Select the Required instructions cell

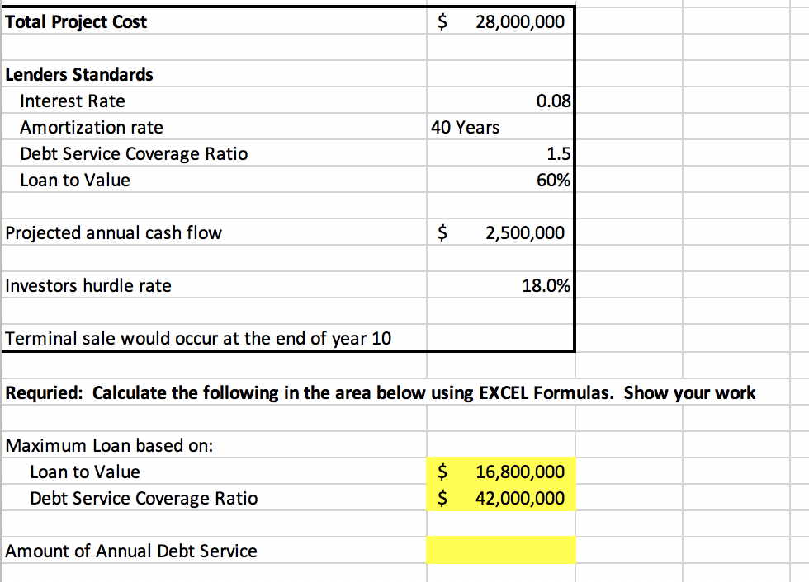pyautogui.click(x=380, y=392)
